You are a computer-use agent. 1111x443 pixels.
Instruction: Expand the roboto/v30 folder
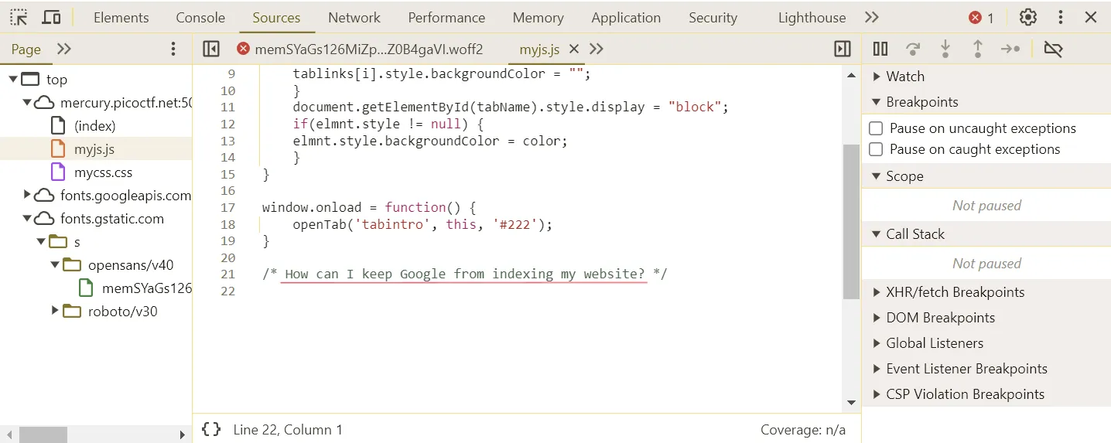click(55, 311)
